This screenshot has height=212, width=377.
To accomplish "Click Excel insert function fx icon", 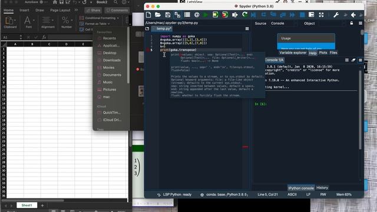I will [x=44, y=37].
